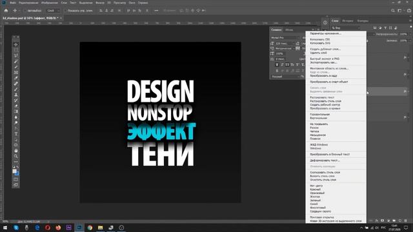
Task: Select the Rectangular Marquee tool
Action: coord(15,50)
